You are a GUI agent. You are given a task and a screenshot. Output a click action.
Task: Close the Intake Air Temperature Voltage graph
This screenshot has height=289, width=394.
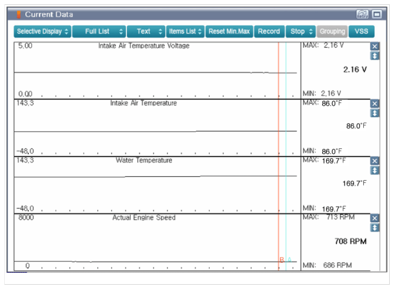(374, 46)
